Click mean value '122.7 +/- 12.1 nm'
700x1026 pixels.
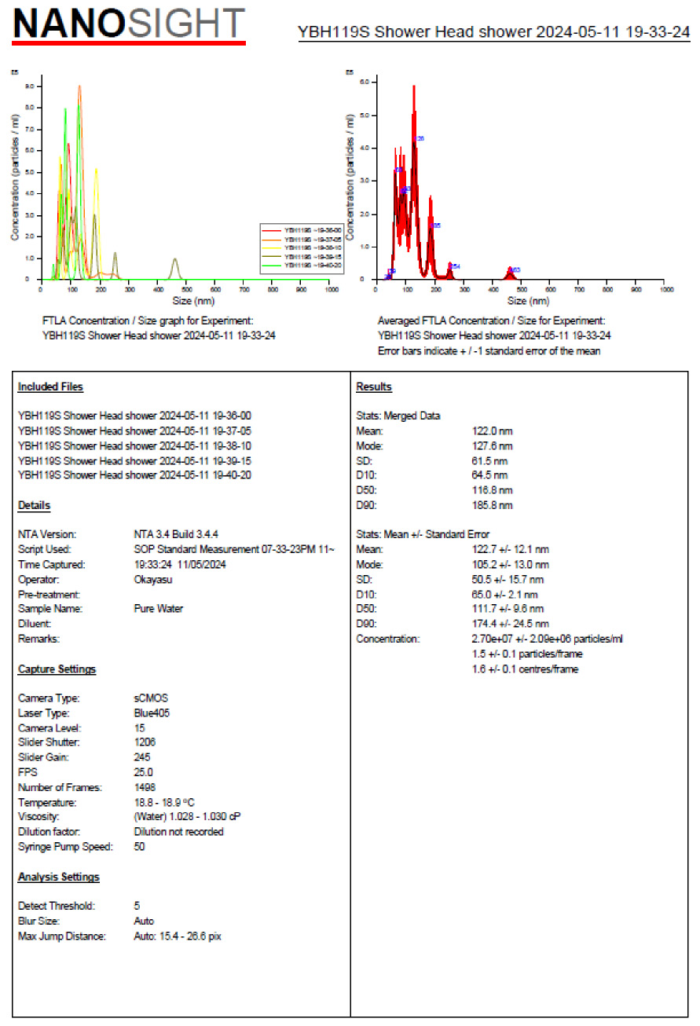[510, 549]
